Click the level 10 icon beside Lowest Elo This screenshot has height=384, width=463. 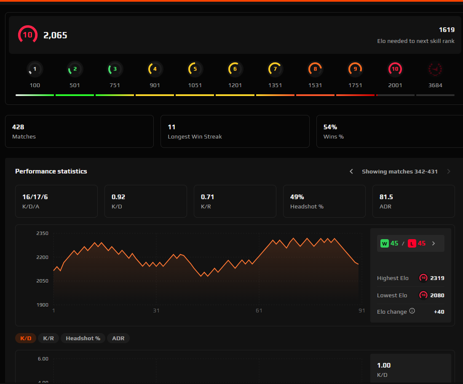point(423,295)
